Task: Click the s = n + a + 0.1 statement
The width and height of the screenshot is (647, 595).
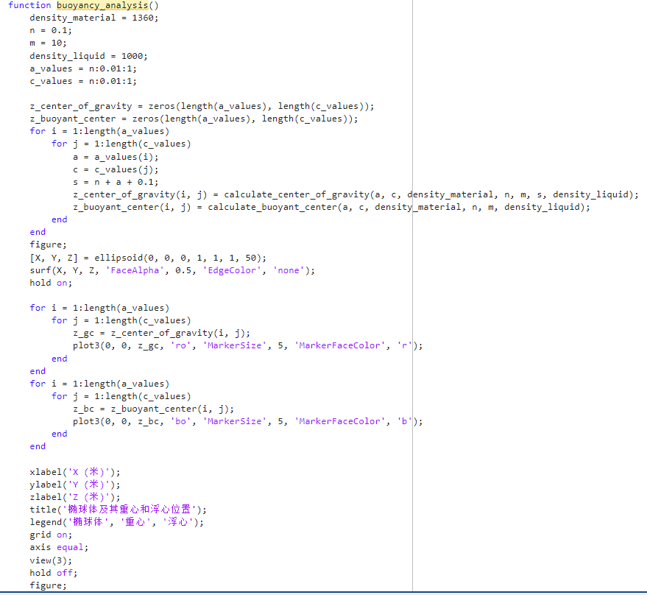Action: tap(116, 182)
